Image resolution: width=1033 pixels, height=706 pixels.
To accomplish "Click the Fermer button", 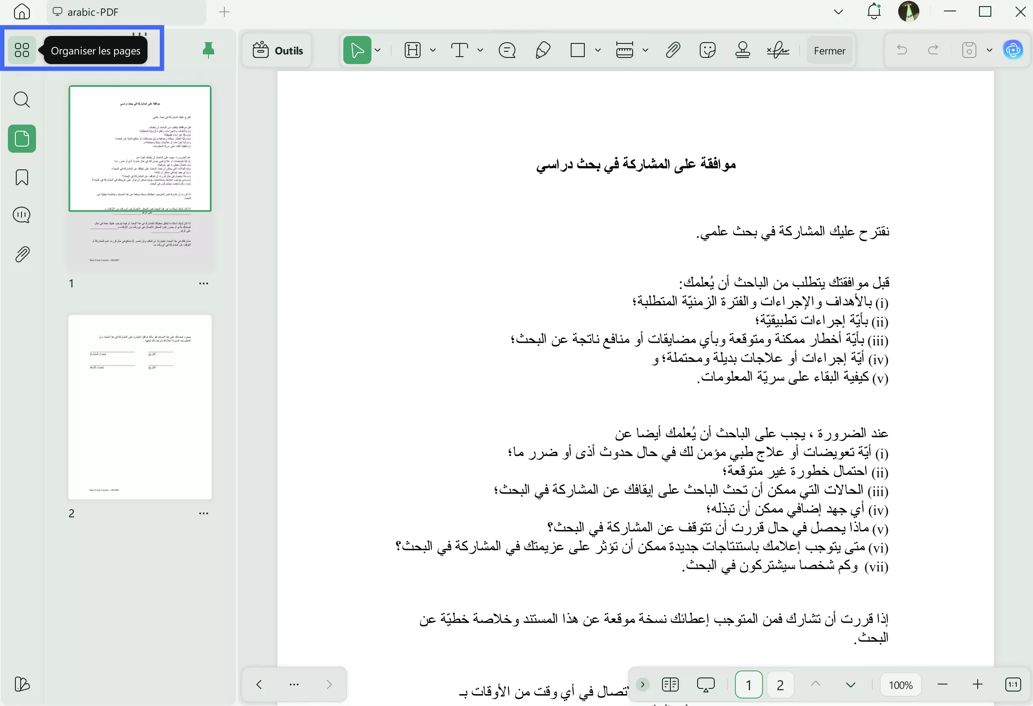I will point(829,50).
